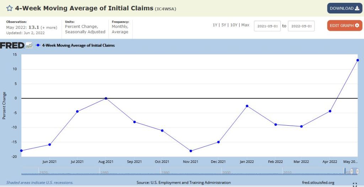This screenshot has width=364, height=187.
Task: Switch to the 10Y time range
Action: [x=234, y=25]
